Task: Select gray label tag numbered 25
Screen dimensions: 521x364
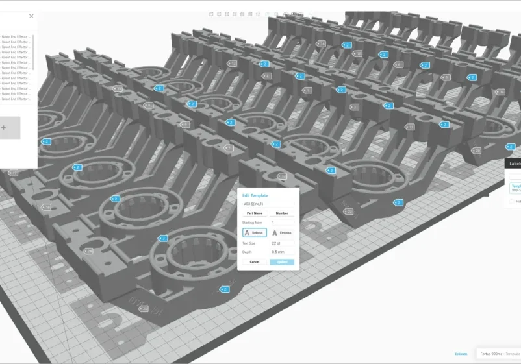Action: tap(143, 309)
